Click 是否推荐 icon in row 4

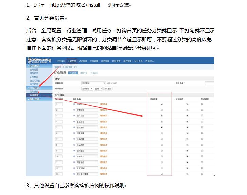pyautogui.click(x=202, y=121)
